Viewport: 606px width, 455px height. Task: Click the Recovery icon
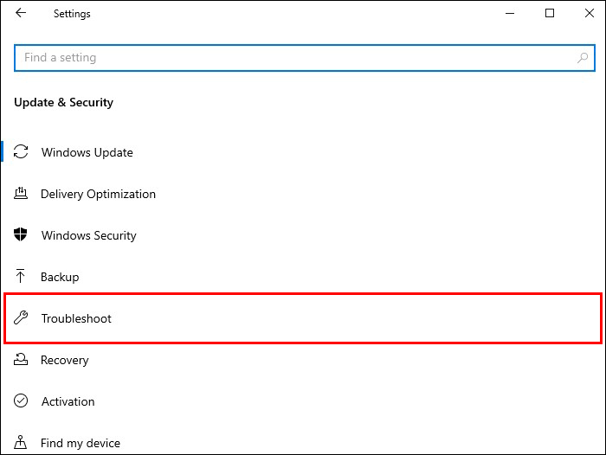click(x=22, y=360)
